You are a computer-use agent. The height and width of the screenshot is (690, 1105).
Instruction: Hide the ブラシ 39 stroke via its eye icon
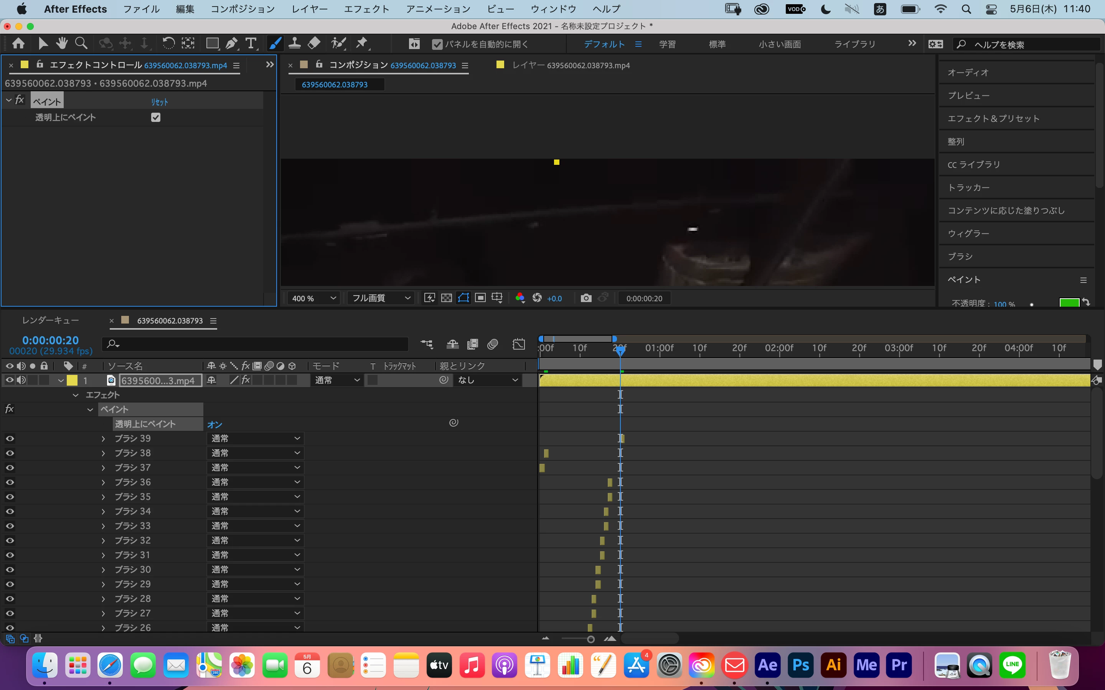pos(10,439)
